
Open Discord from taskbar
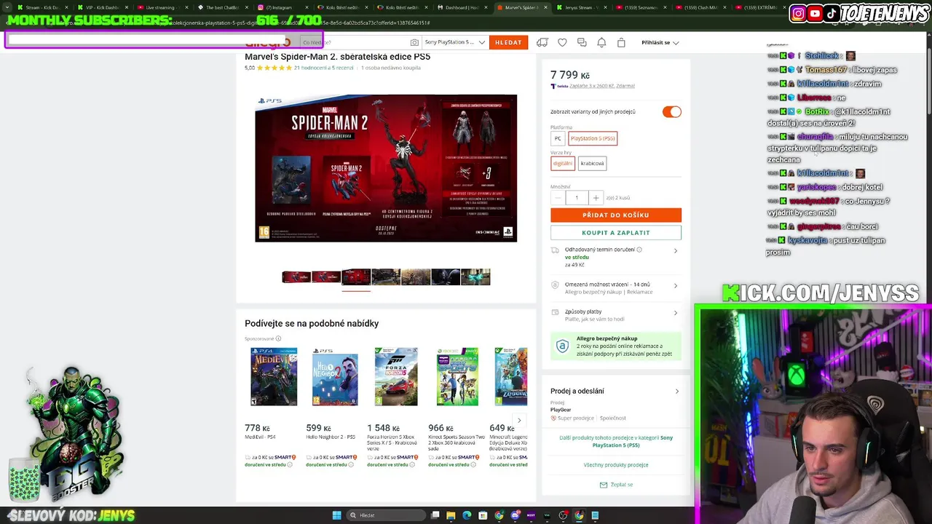[515, 515]
